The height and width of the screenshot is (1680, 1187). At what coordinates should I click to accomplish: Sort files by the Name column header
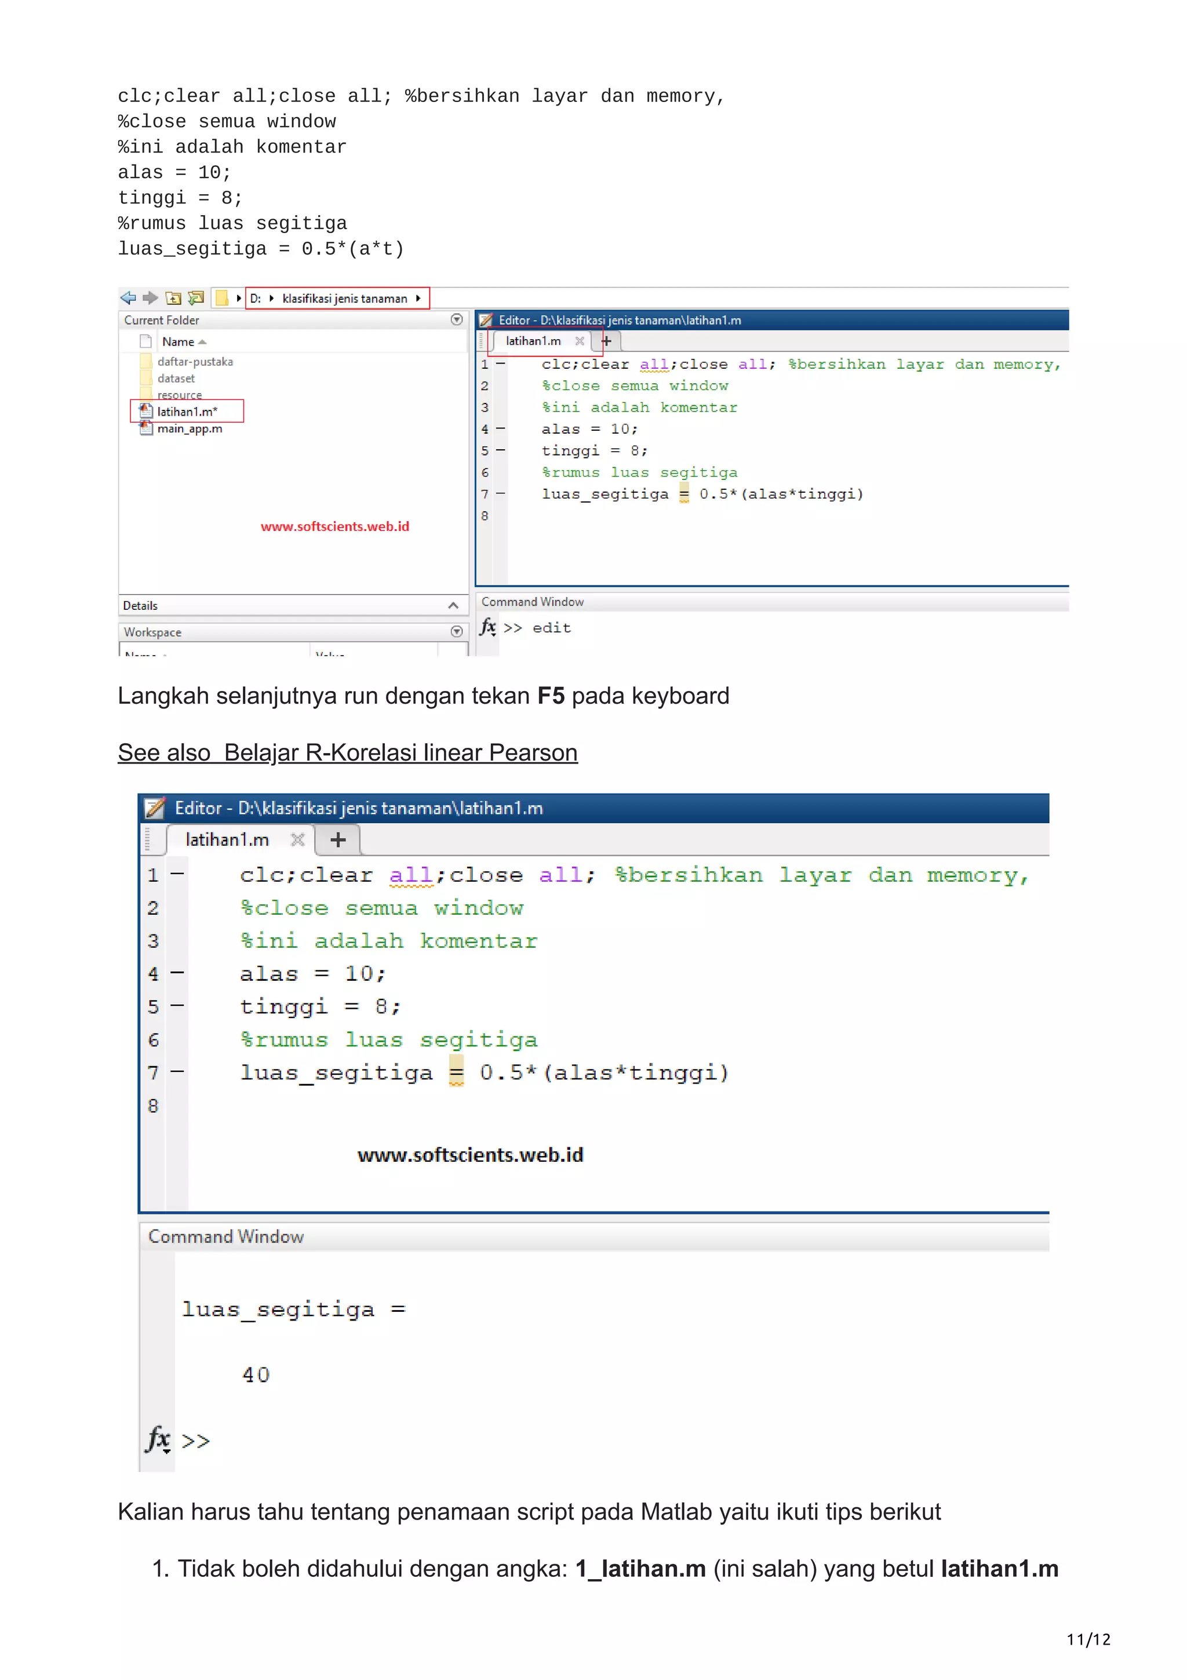(x=179, y=341)
